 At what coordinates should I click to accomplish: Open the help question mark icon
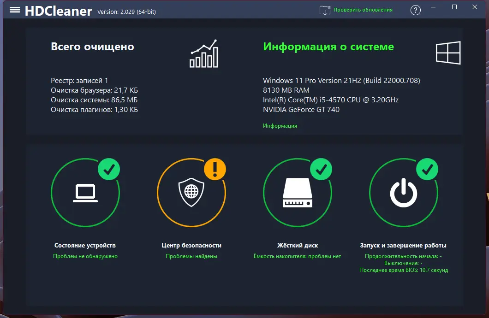click(x=415, y=10)
